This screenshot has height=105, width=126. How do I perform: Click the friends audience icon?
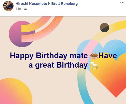(25, 9)
